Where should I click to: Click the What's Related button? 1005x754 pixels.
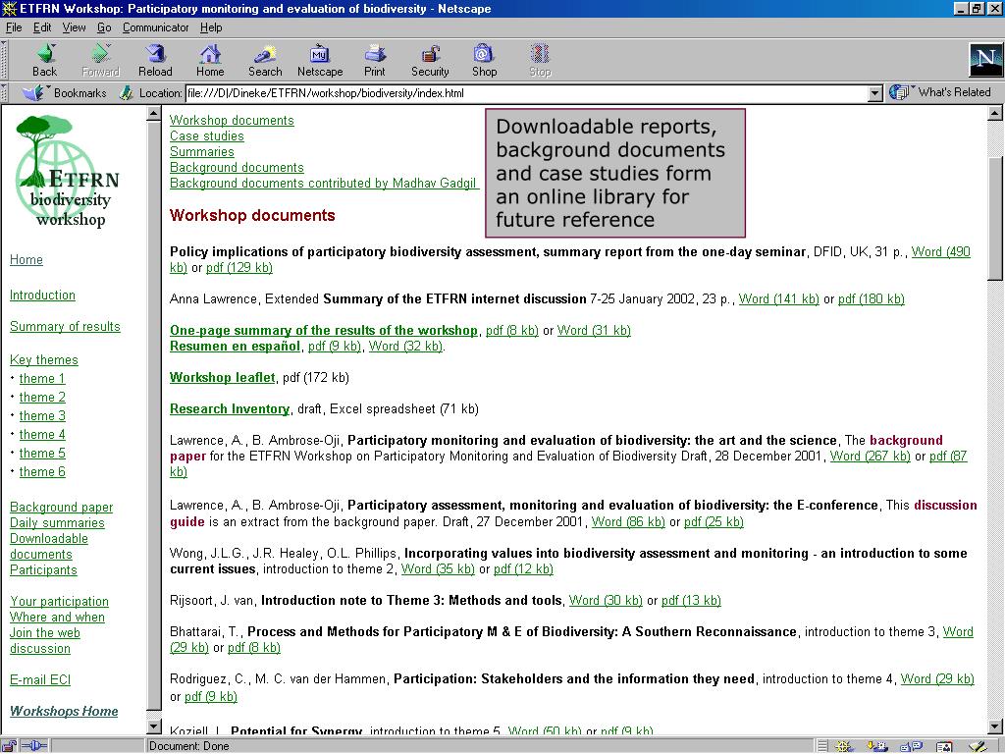tap(940, 93)
